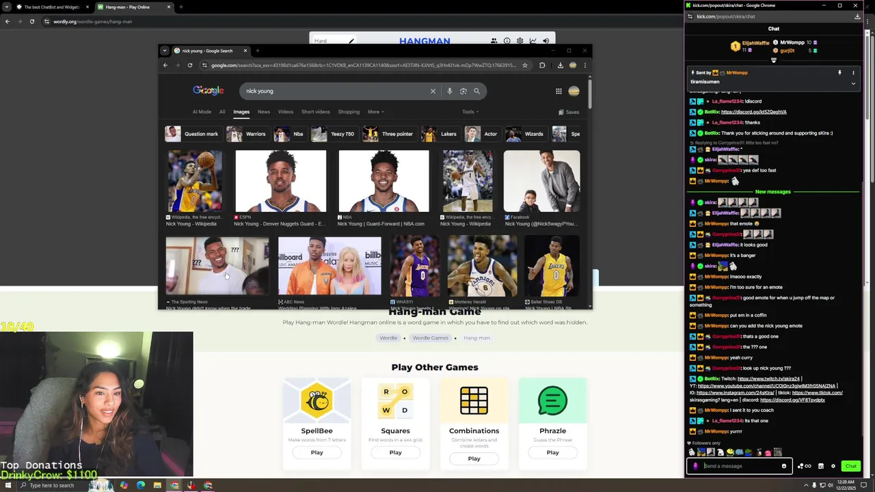This screenshot has width=875, height=492.
Task: Filter images by 'Wizards' chip
Action: (525, 134)
